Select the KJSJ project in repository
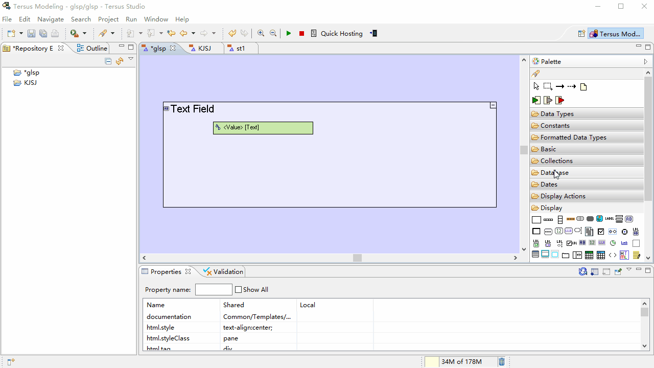This screenshot has width=654, height=368. 26,82
